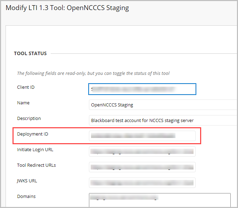Click the Description field with Blackboard test account
238x208 pixels.
(x=163, y=120)
